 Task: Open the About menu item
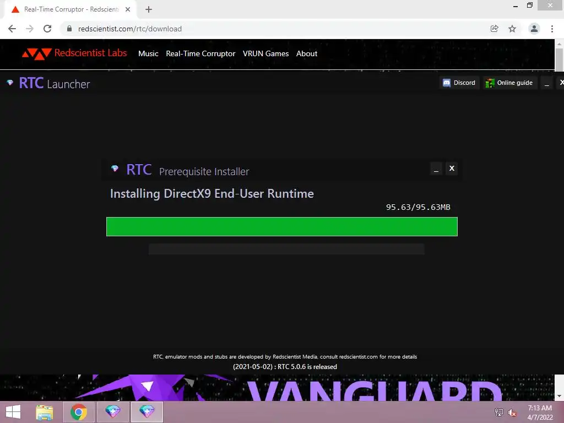306,53
